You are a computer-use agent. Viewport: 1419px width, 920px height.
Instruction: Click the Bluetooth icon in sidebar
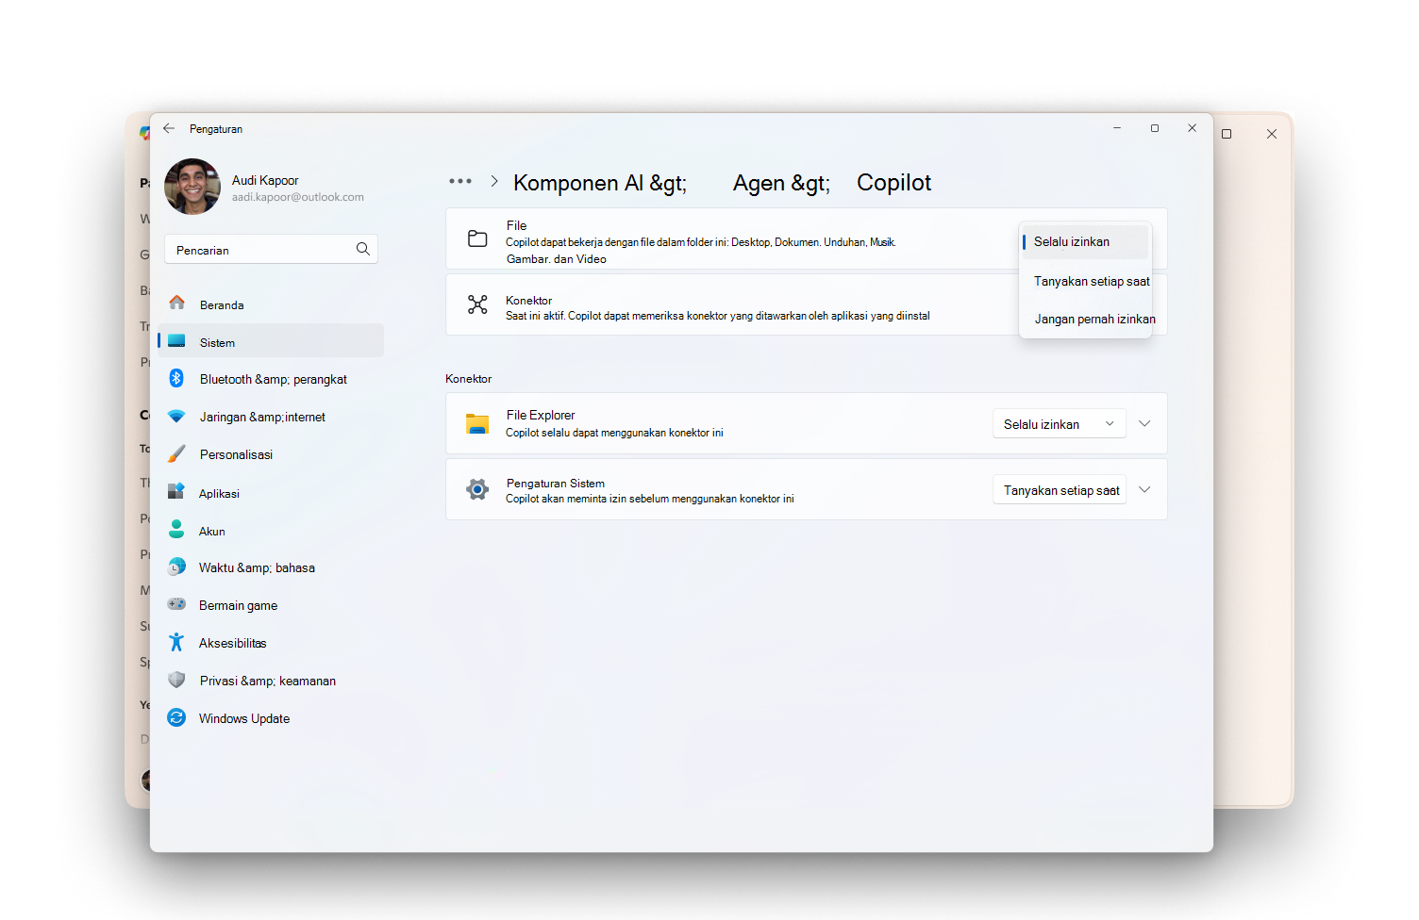176,378
